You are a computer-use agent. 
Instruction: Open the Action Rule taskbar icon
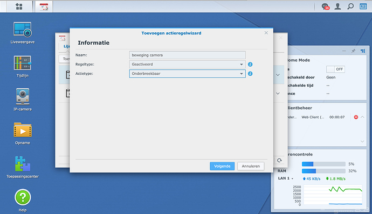point(44,6)
